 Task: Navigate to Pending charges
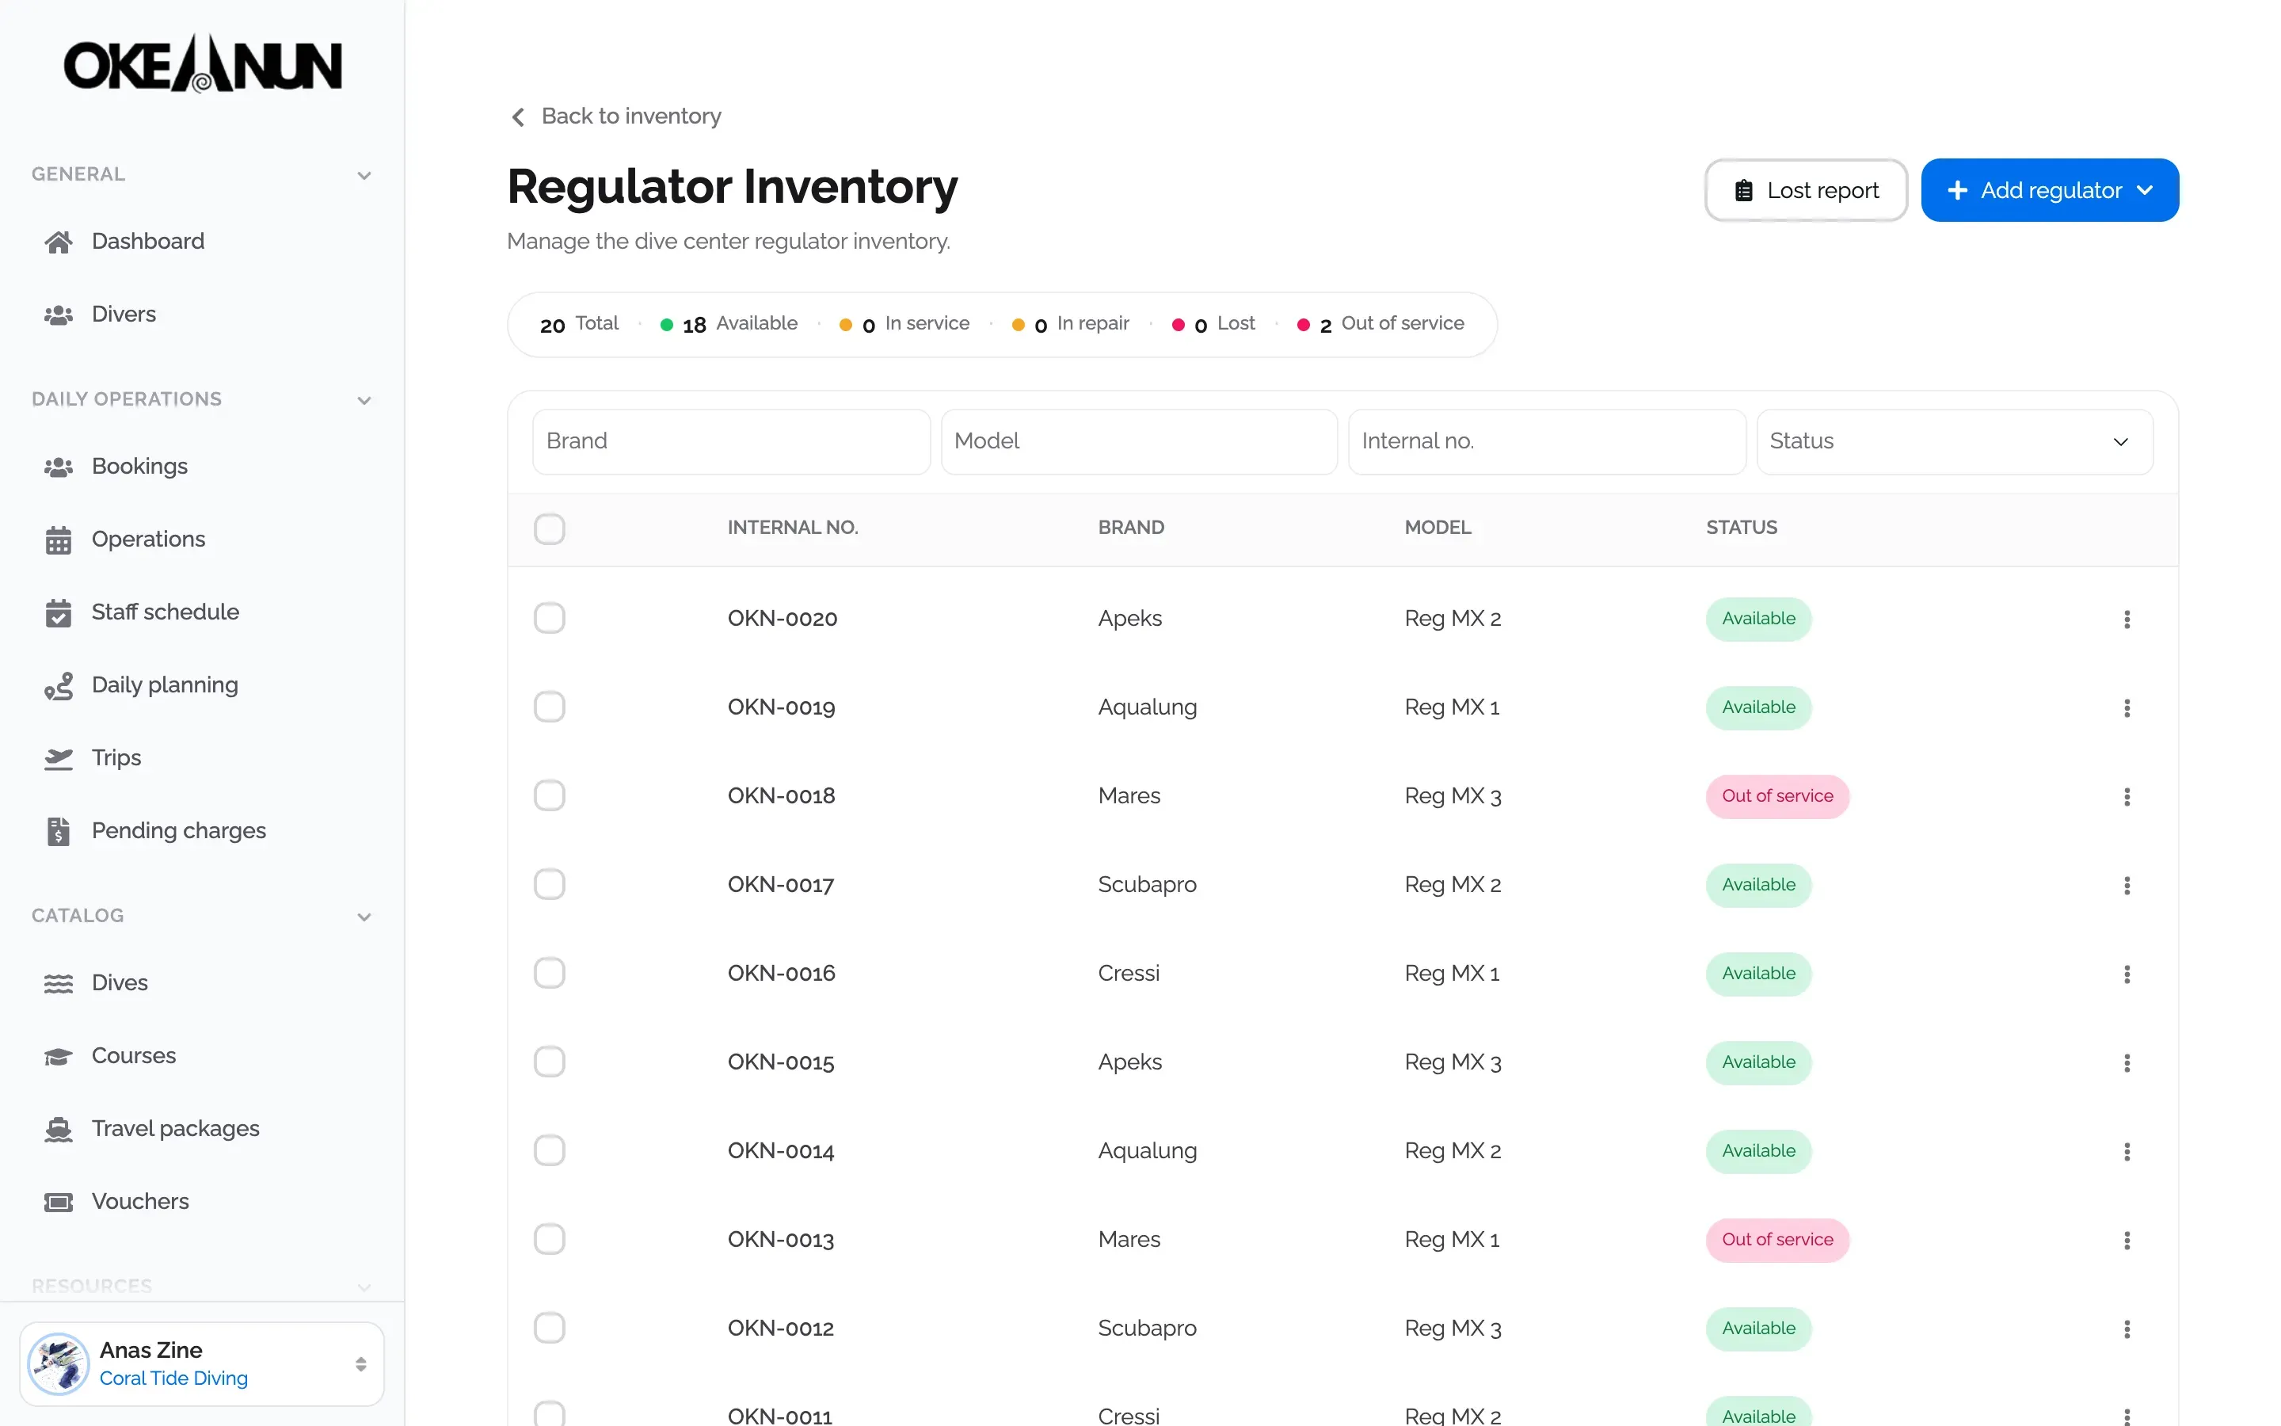click(x=178, y=831)
